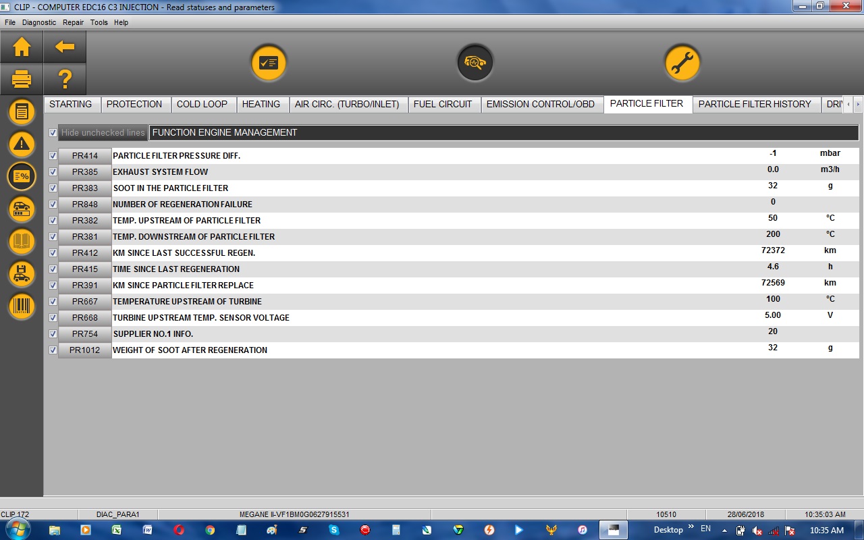Image resolution: width=864 pixels, height=540 pixels.
Task: Select the barcode sidebar icon
Action: (x=22, y=306)
